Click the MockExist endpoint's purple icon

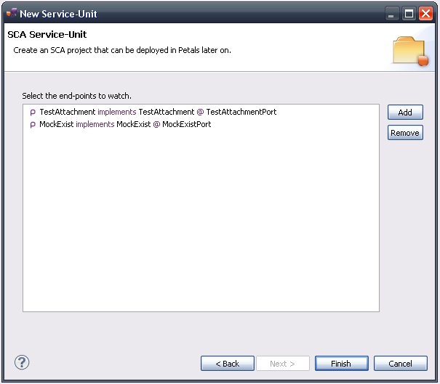(x=33, y=125)
